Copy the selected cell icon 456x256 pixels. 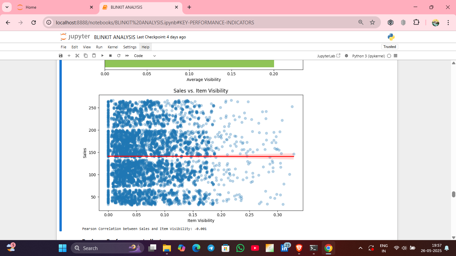[86, 56]
